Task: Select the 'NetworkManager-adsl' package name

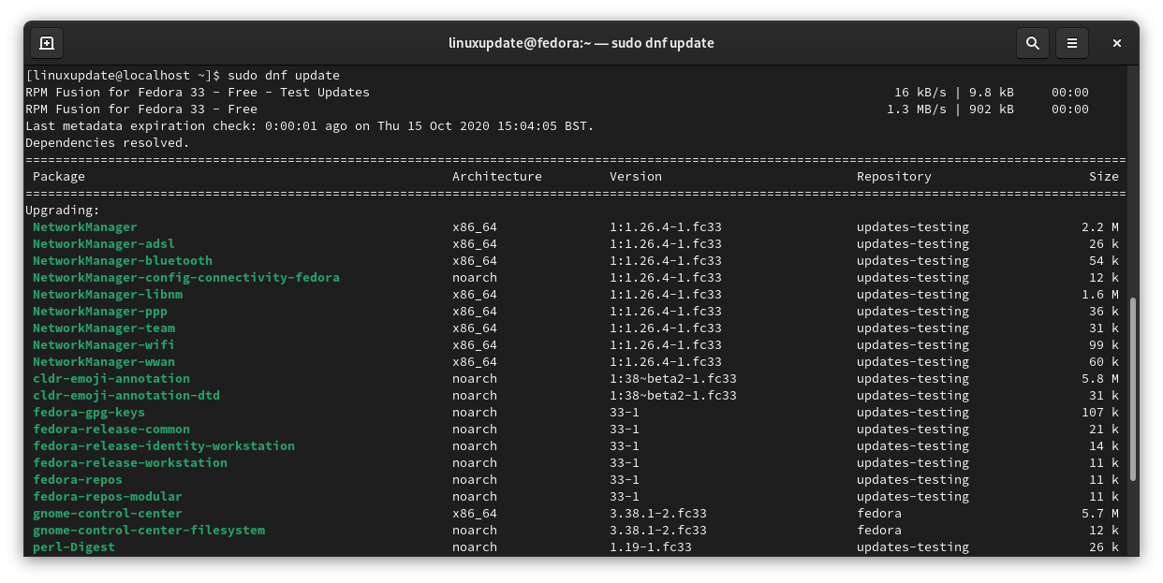Action: (x=104, y=243)
